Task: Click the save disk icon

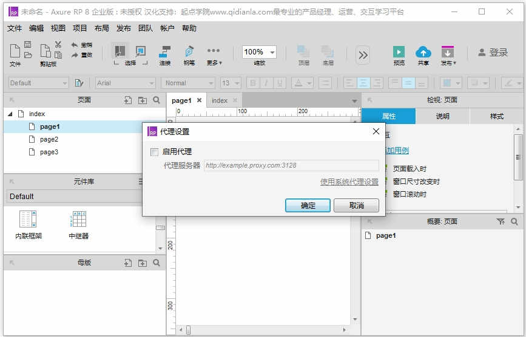Action: [28, 44]
